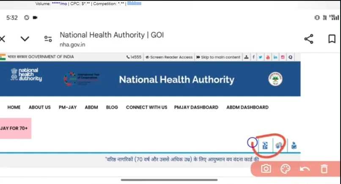Tap the signal strength status icon
The width and height of the screenshot is (341, 184).
[334, 17]
